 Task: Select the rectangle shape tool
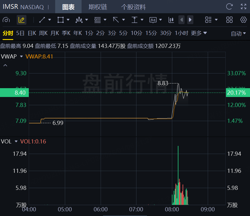[60, 20]
